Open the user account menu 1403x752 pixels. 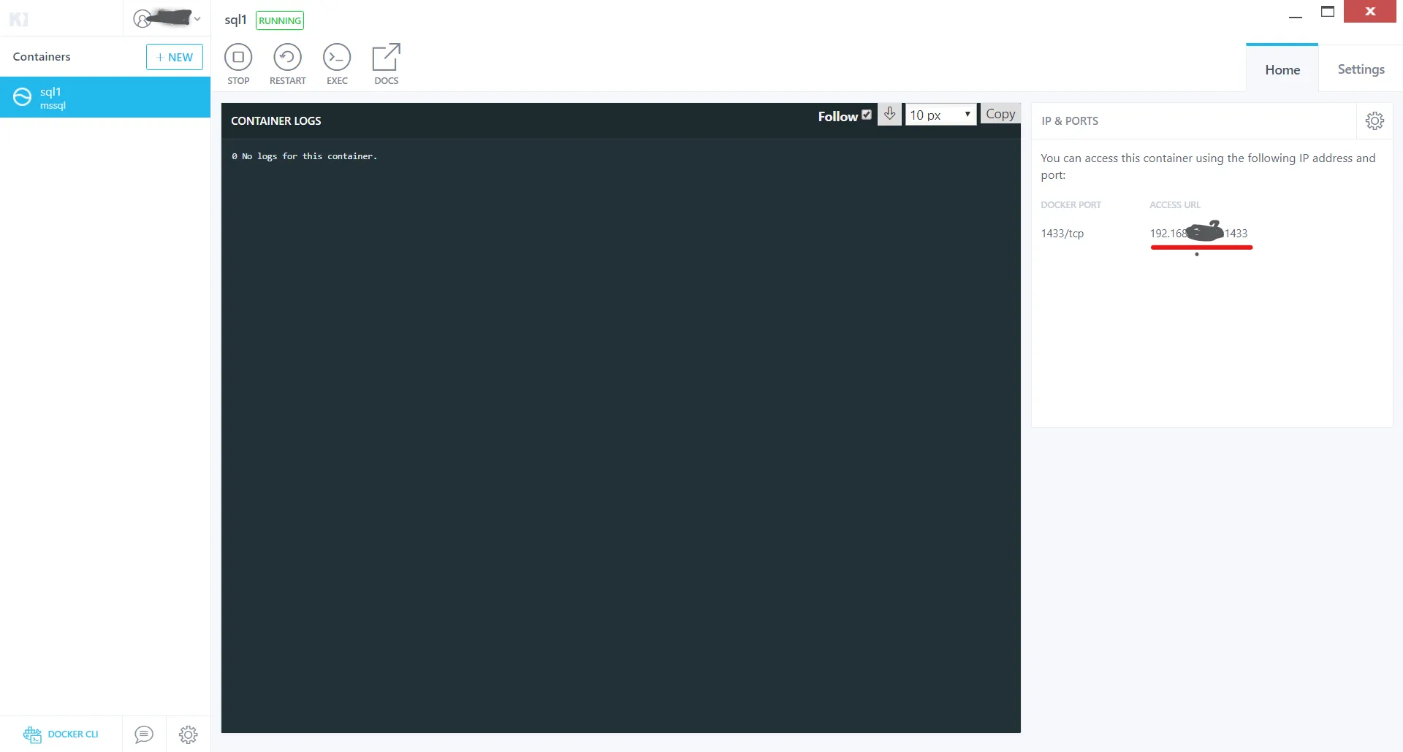click(x=167, y=18)
